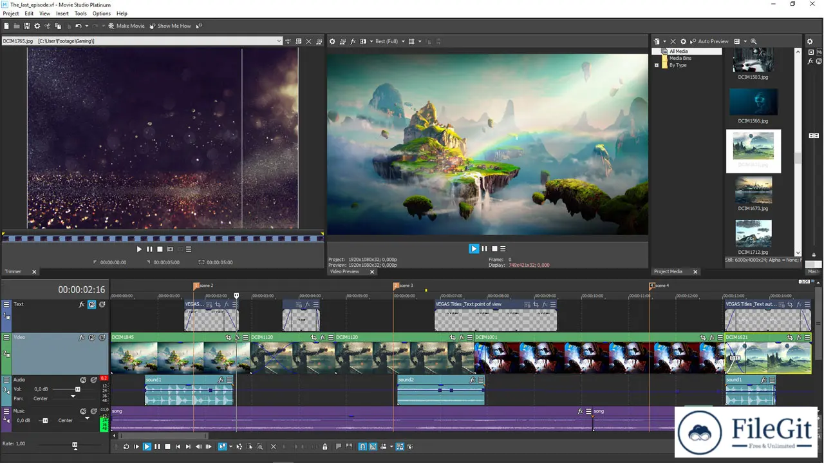
Task: Open the Edit menu
Action: coord(29,13)
